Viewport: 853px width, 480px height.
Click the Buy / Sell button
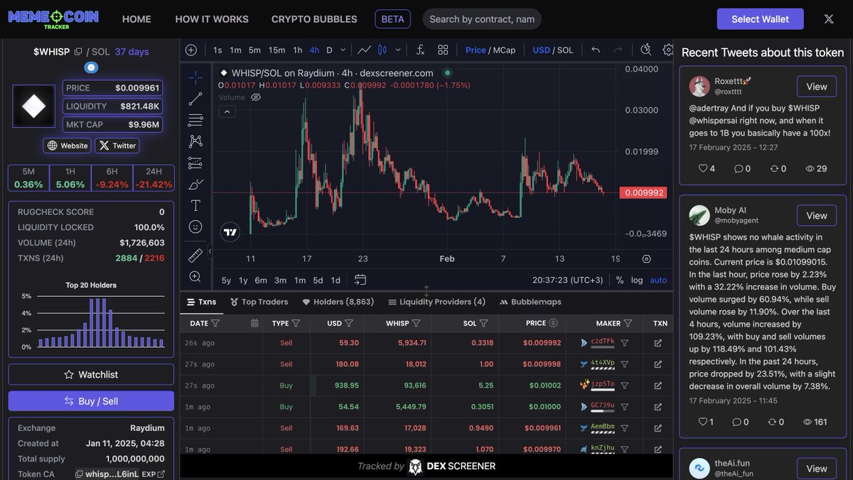[x=91, y=401]
